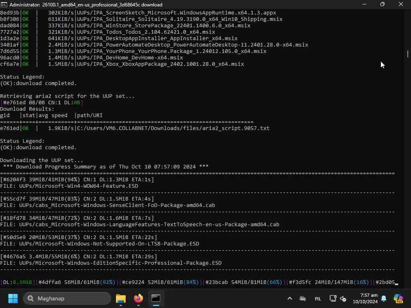Viewport: 411px width, 308px height.
Task: Click the 'DL:8.1MiB' status entry
Action: [x=18, y=282]
